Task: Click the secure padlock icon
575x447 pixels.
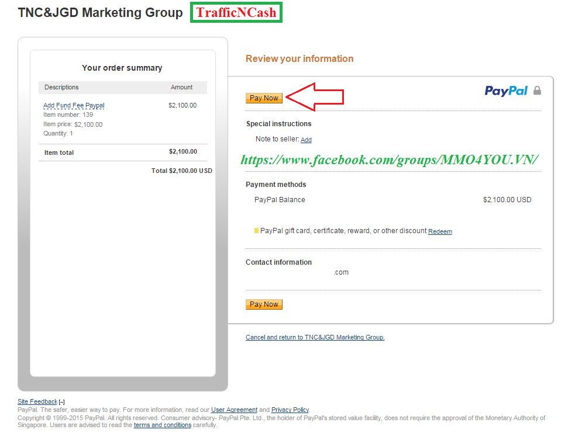Action: pyautogui.click(x=537, y=91)
